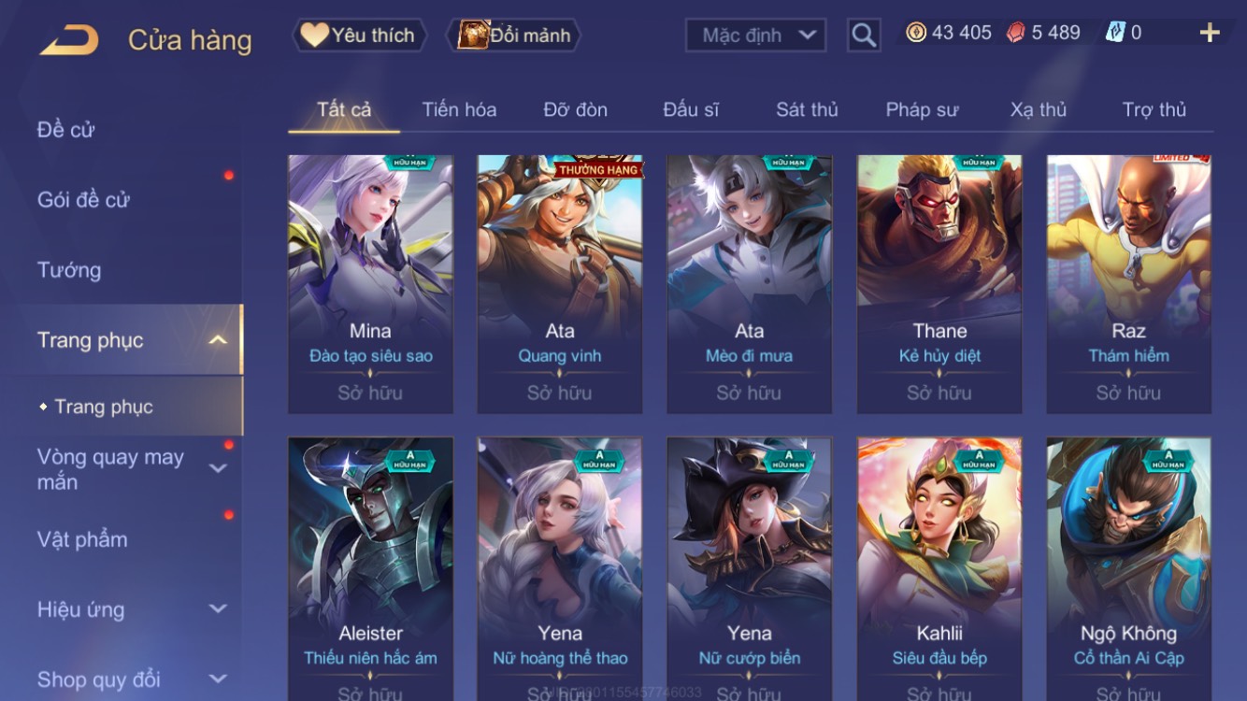Tap the red gem currency icon
Screen dimensions: 1247x701
click(x=1016, y=33)
